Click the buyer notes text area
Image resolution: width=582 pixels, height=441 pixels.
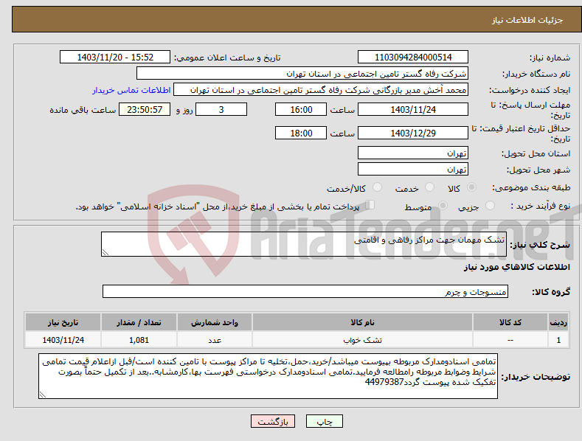268,376
